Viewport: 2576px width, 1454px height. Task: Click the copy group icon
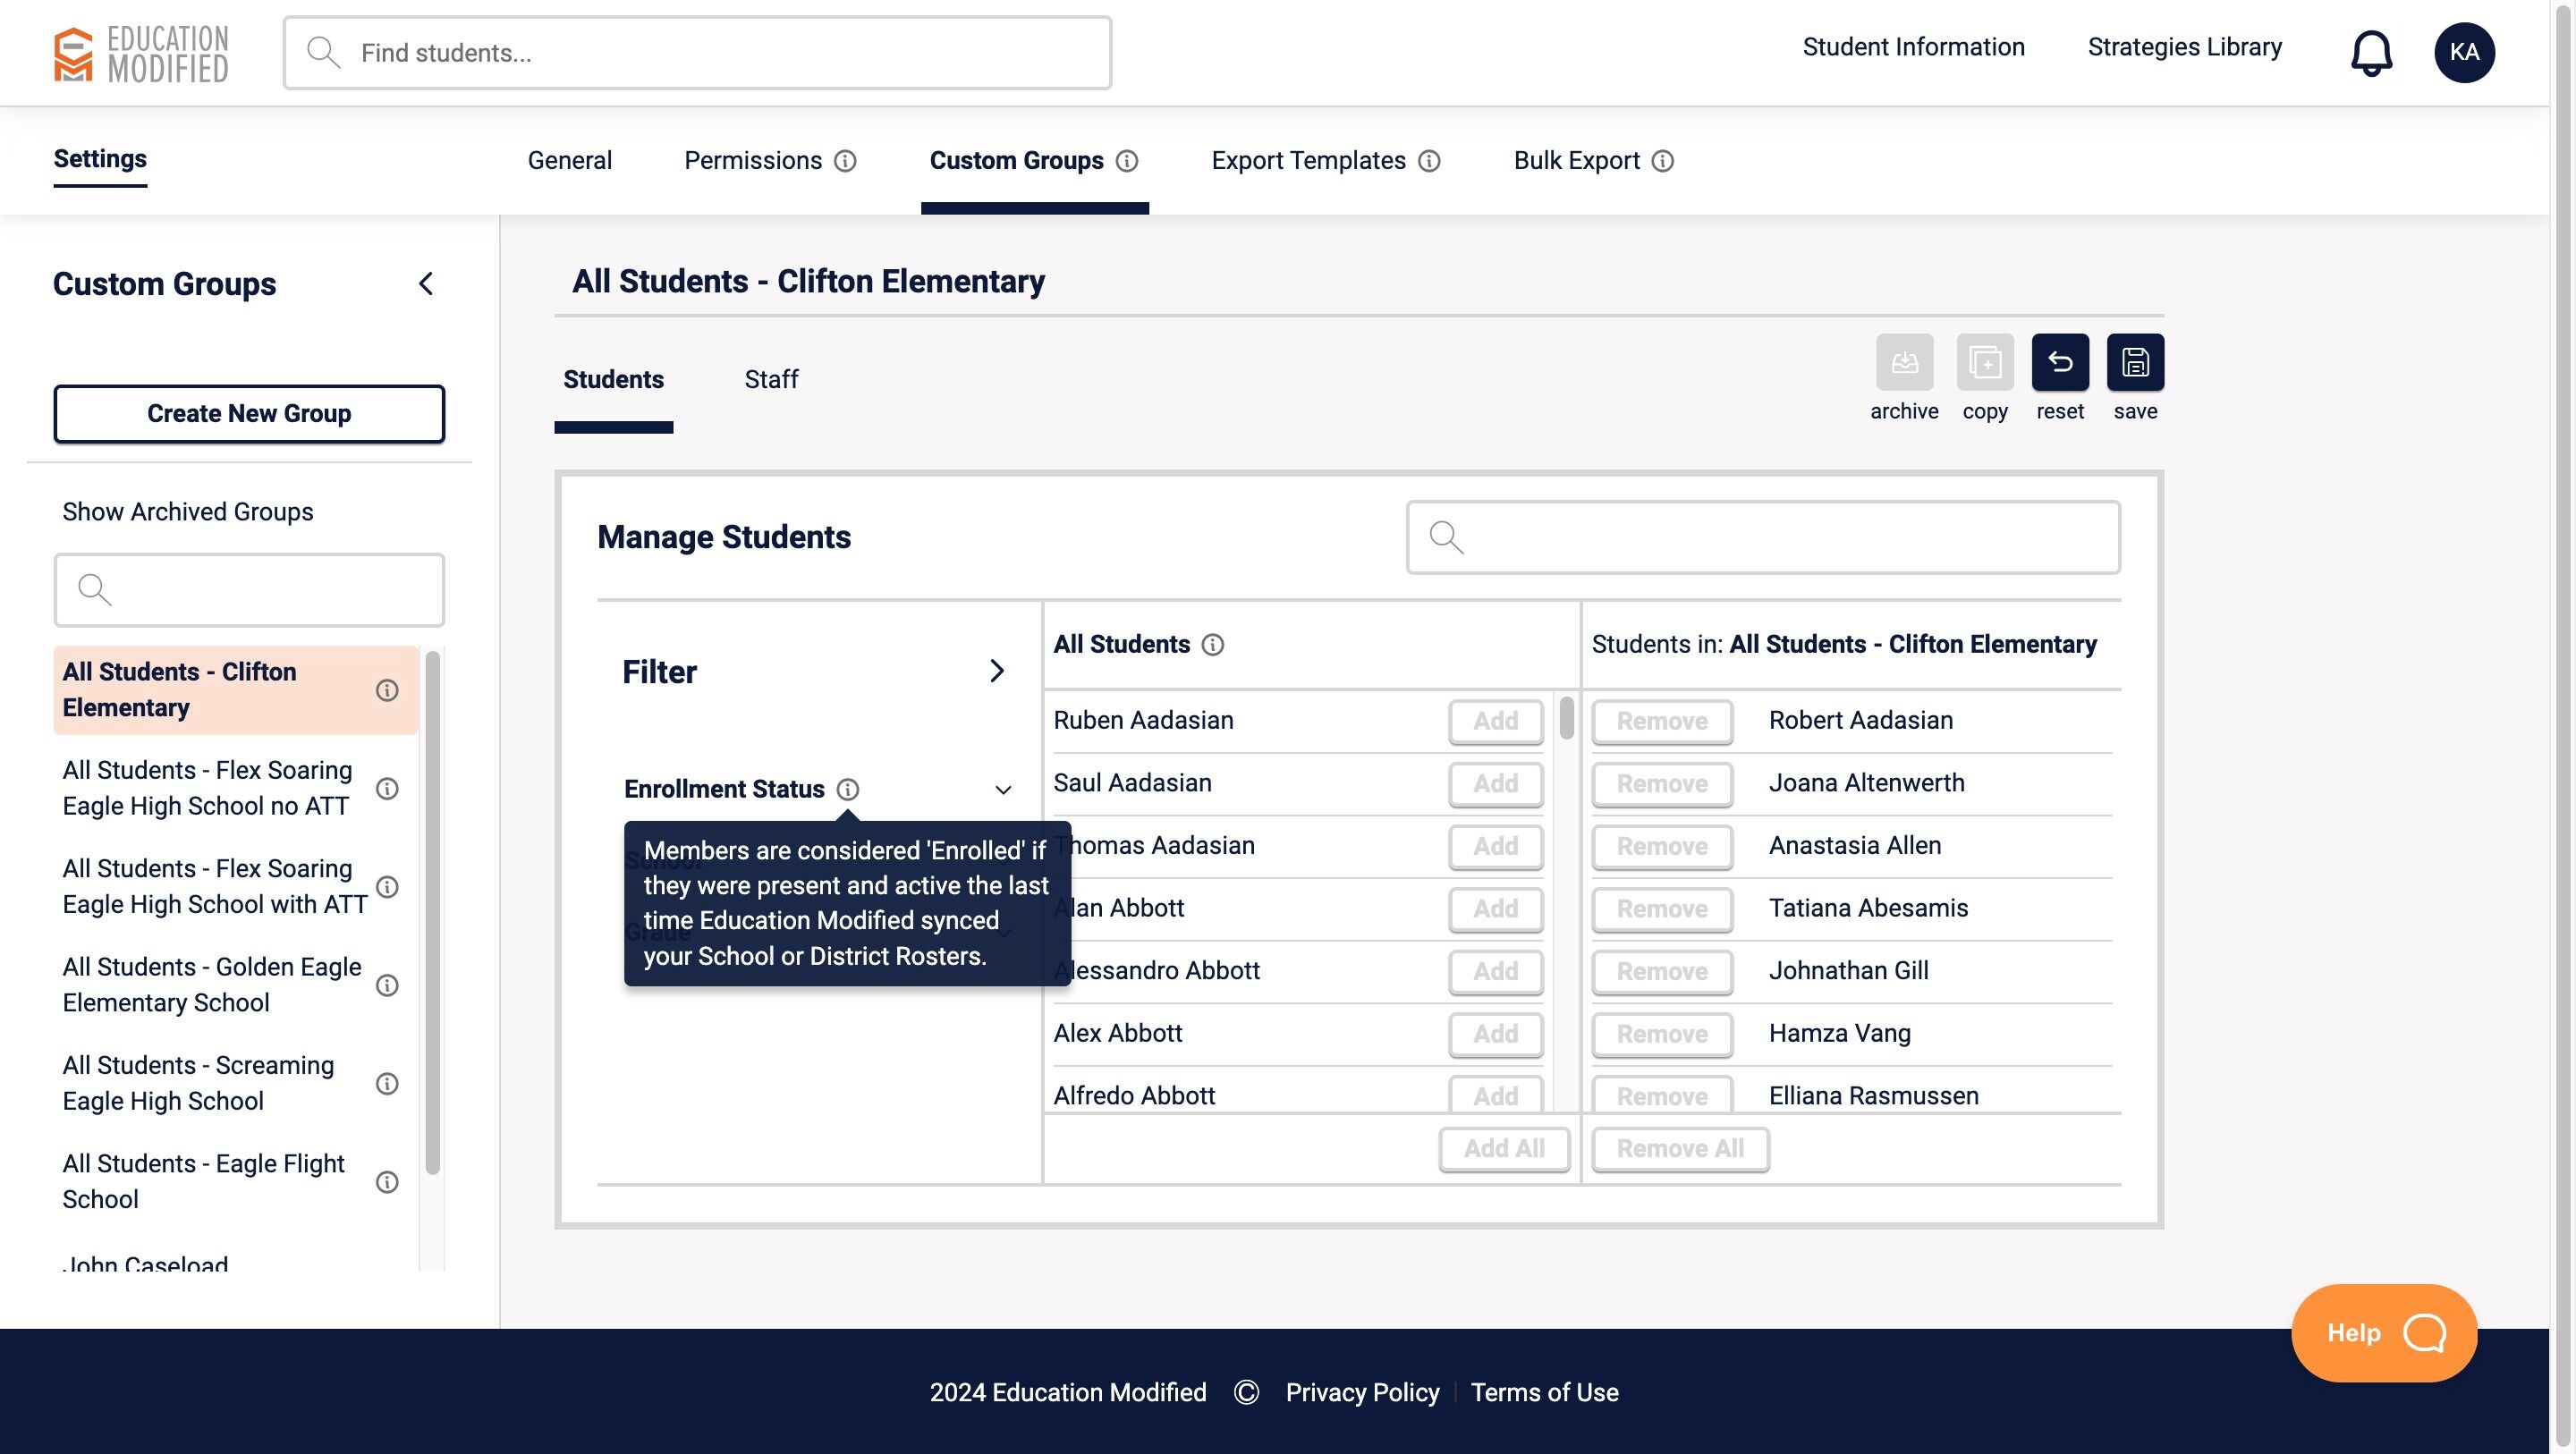click(1984, 362)
